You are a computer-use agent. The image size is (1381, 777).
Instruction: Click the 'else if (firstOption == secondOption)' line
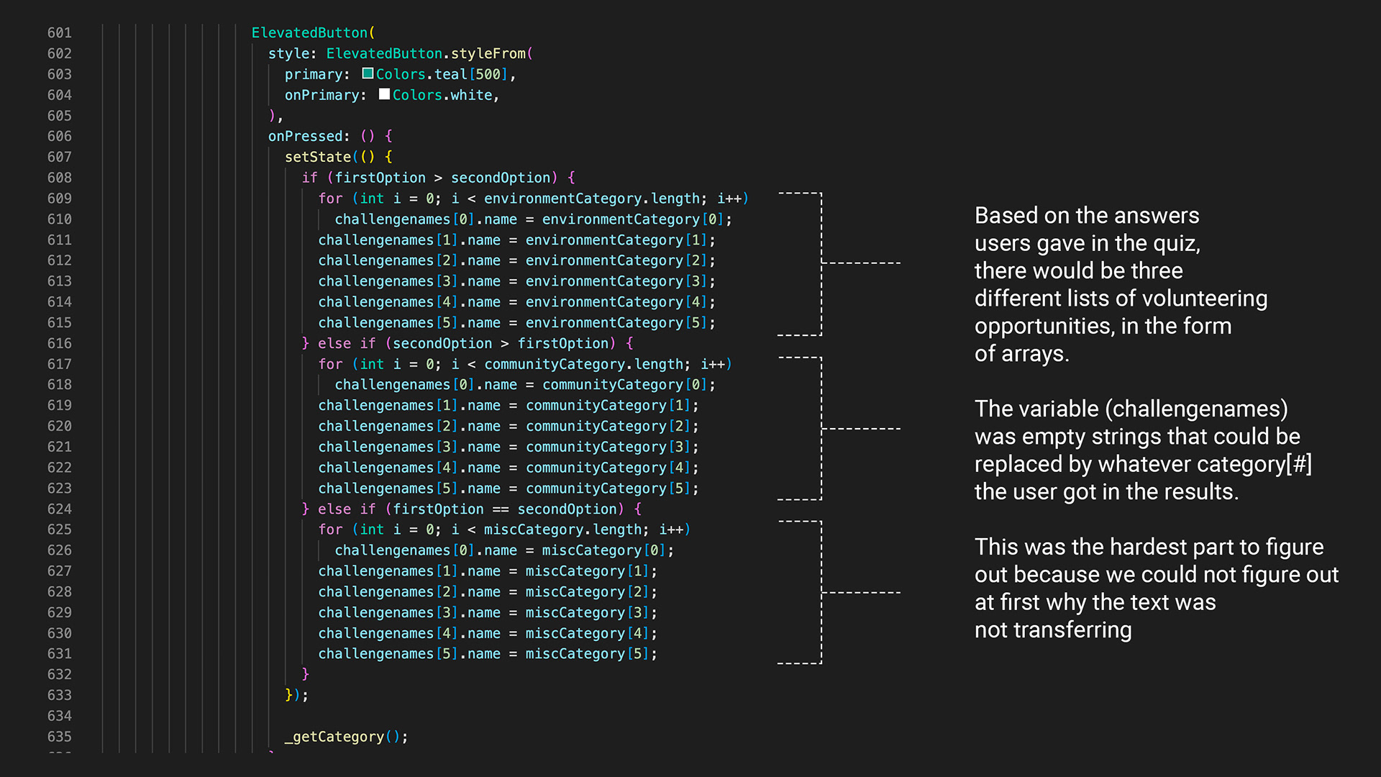(471, 509)
